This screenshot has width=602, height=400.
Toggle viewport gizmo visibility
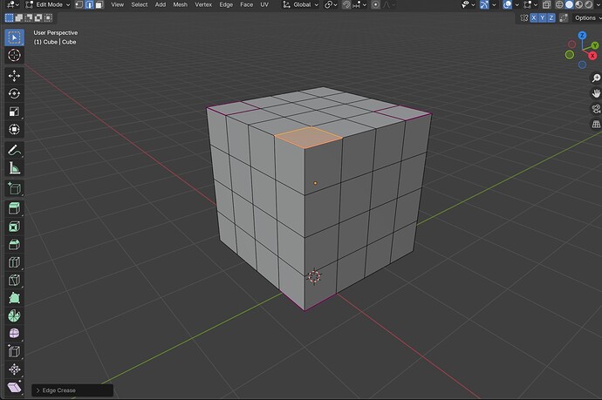[x=484, y=4]
